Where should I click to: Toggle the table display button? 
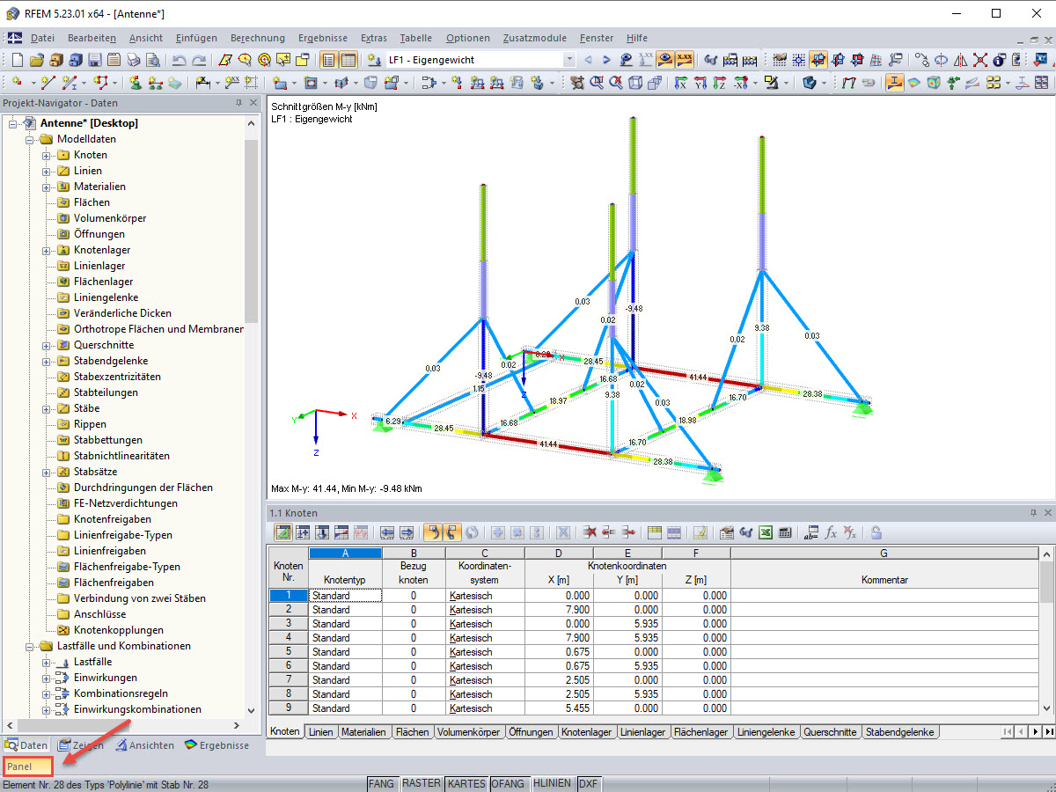pyautogui.click(x=348, y=60)
